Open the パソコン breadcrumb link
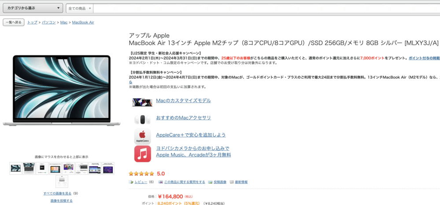The width and height of the screenshot is (440, 205). [49, 22]
